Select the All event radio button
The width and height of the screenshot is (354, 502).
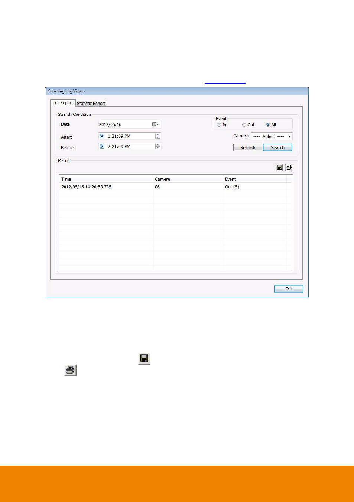(x=268, y=125)
